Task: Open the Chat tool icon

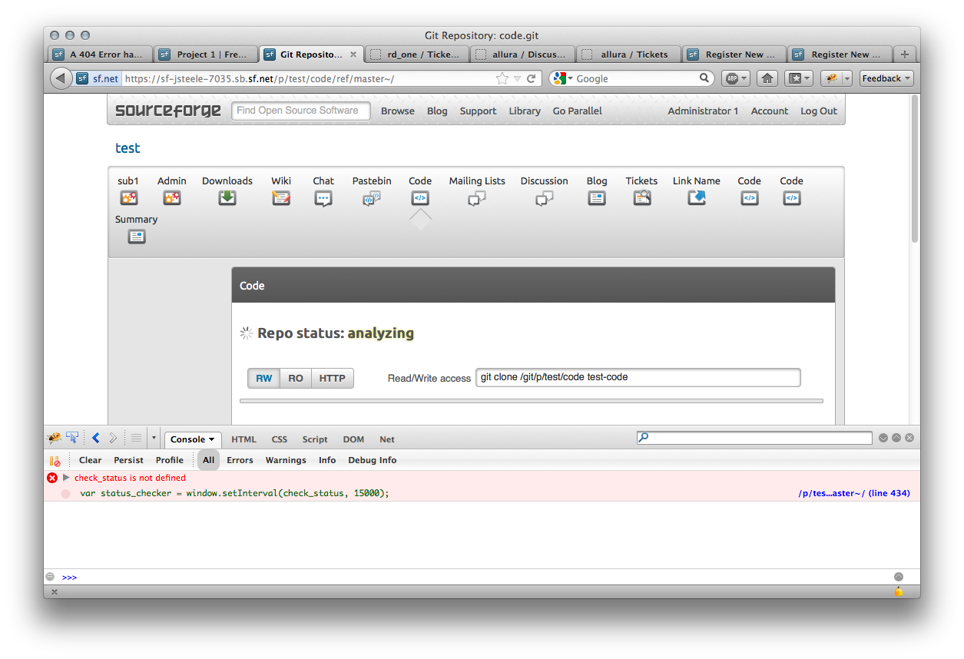Action: [x=323, y=198]
